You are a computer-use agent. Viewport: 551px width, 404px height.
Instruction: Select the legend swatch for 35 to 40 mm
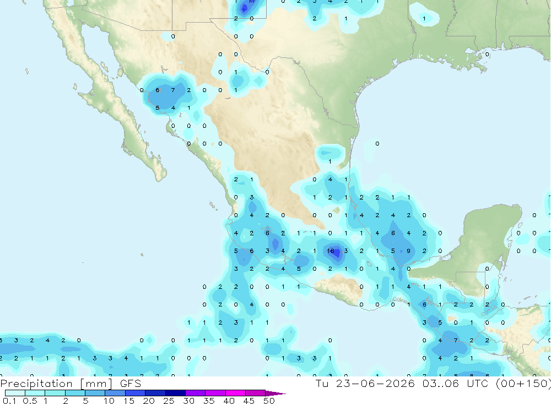215,393
